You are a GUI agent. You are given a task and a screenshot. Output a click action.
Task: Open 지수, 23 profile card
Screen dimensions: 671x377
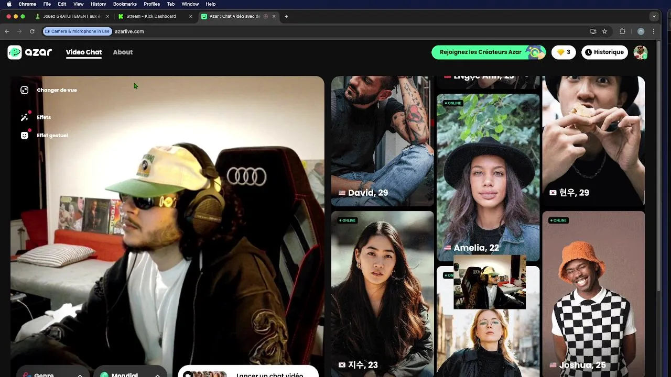point(383,294)
